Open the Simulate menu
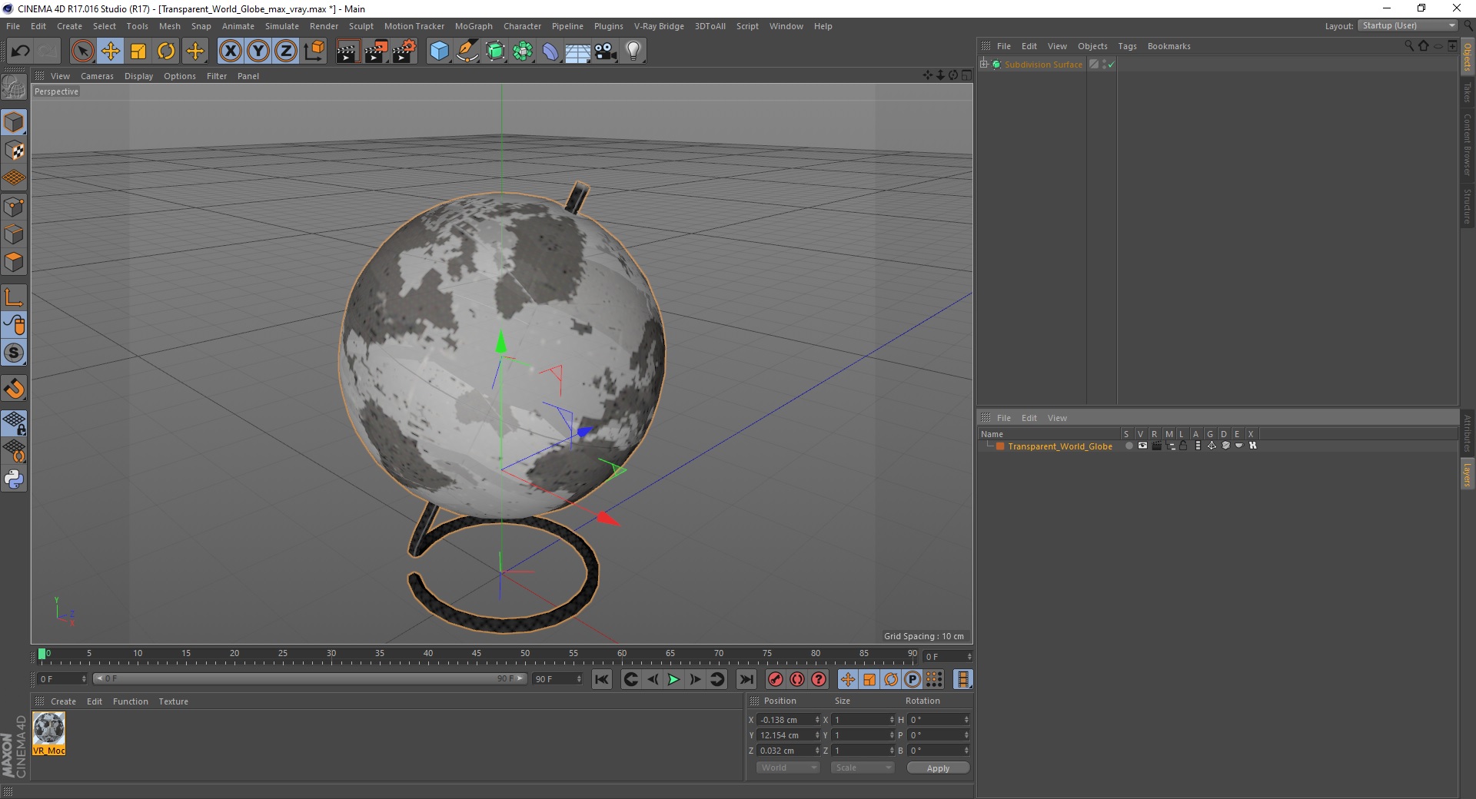Viewport: 1476px width, 799px height. [282, 26]
